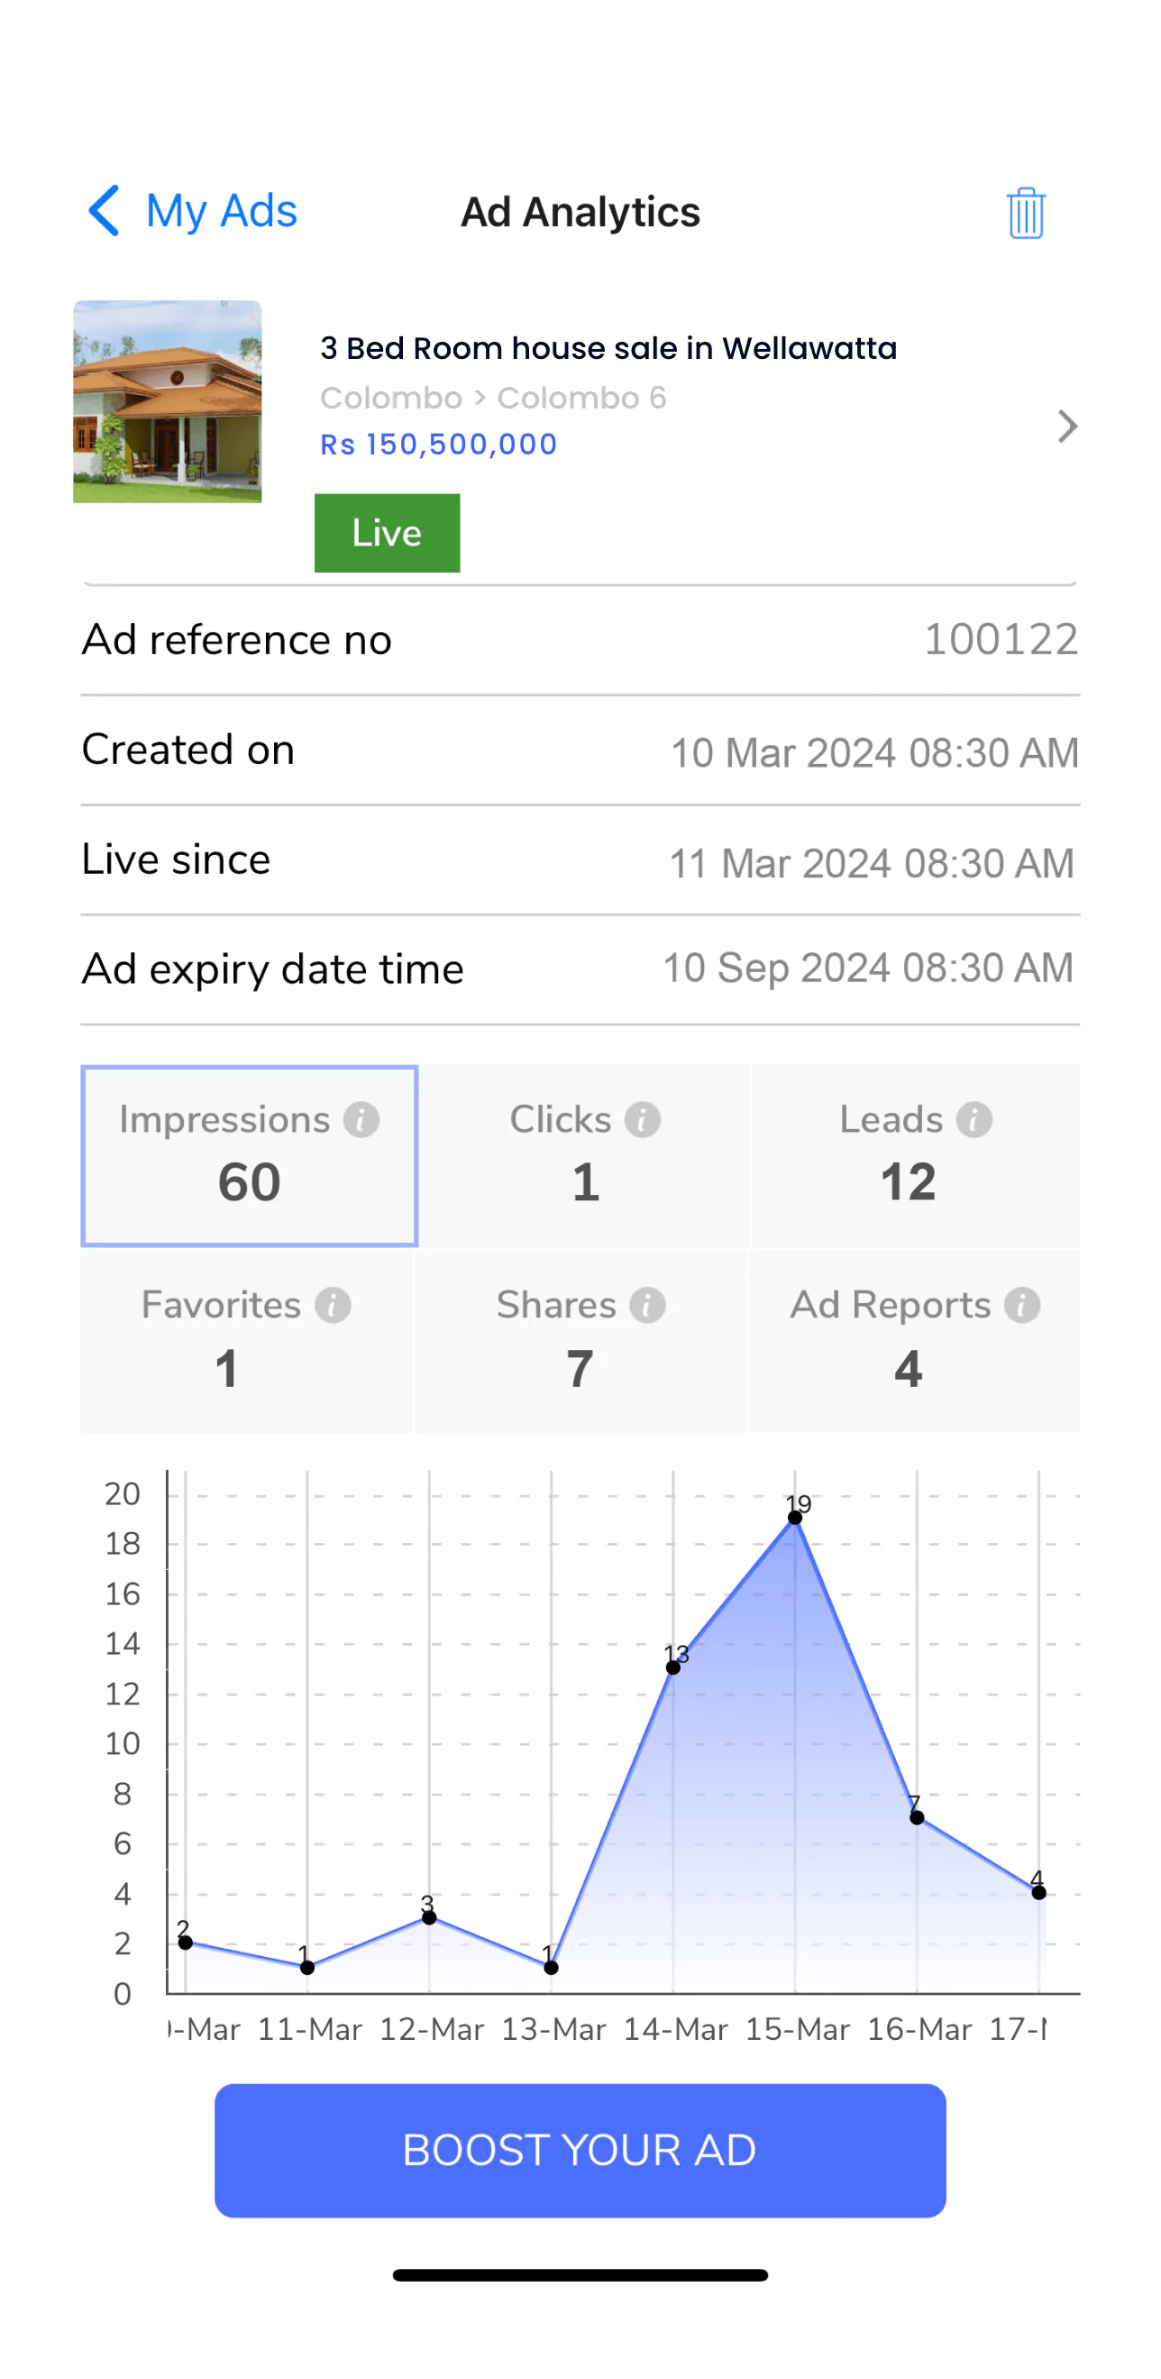Open the house listing thumbnail image

[x=167, y=401]
